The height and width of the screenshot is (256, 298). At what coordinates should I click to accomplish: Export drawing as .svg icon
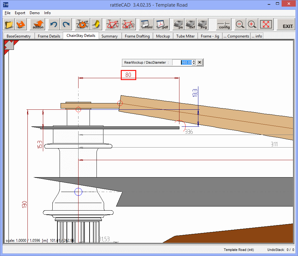click(x=202, y=25)
